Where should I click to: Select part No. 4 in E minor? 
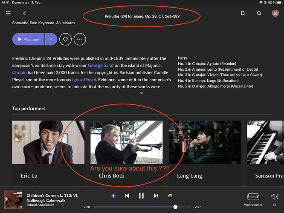[208, 81]
